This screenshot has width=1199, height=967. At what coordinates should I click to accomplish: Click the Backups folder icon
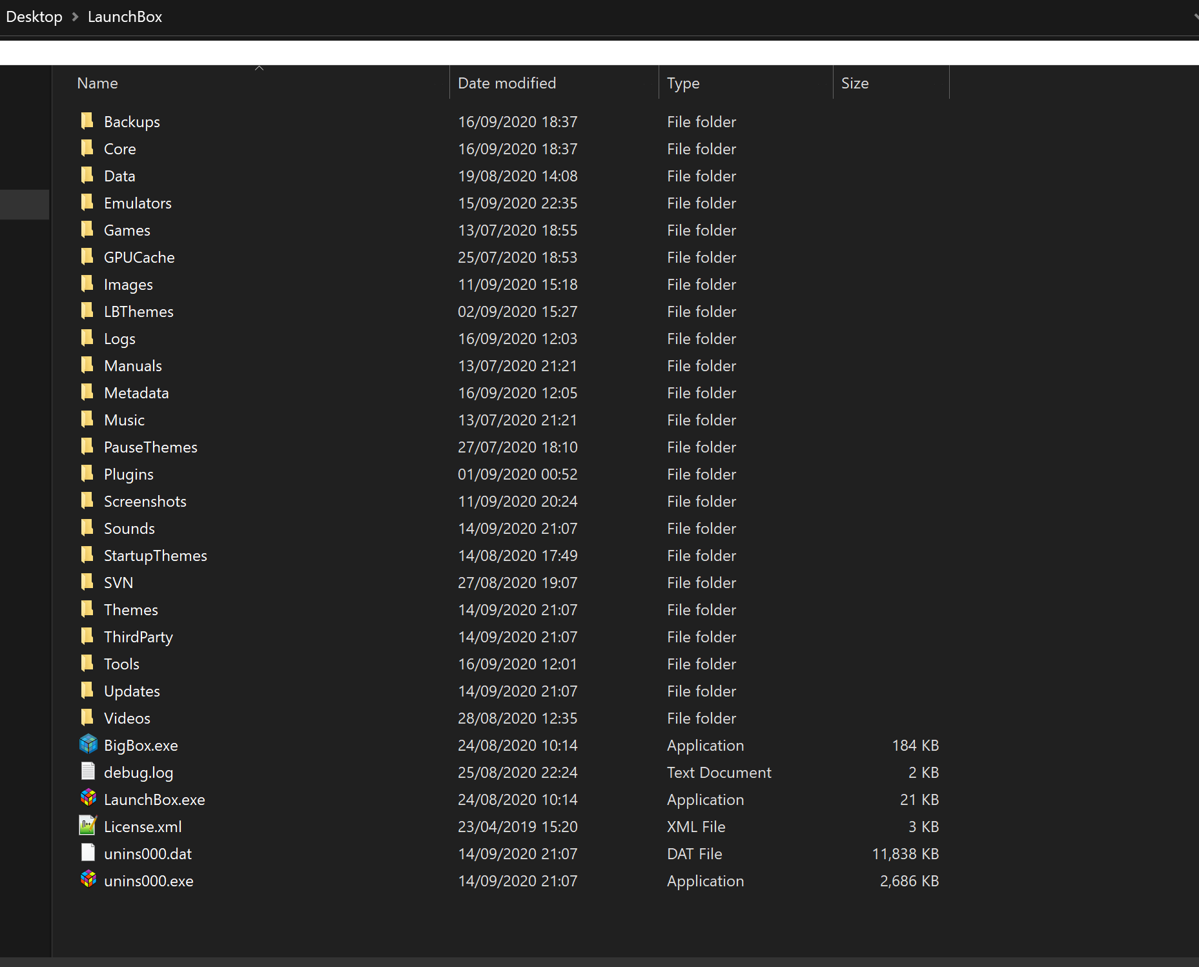(x=87, y=121)
